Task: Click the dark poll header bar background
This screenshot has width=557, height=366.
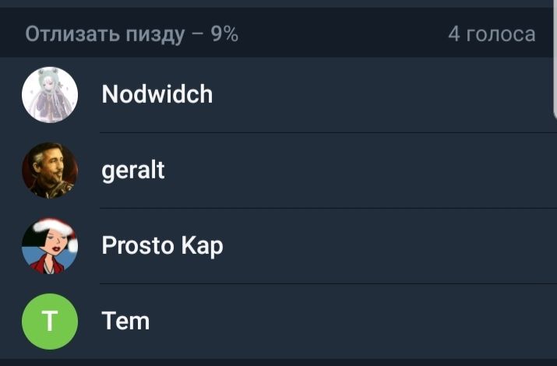Action: tap(343, 35)
